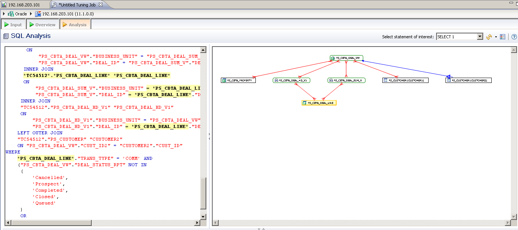Click the SQL Analysis title icon
The image size is (518, 230).
[6, 36]
